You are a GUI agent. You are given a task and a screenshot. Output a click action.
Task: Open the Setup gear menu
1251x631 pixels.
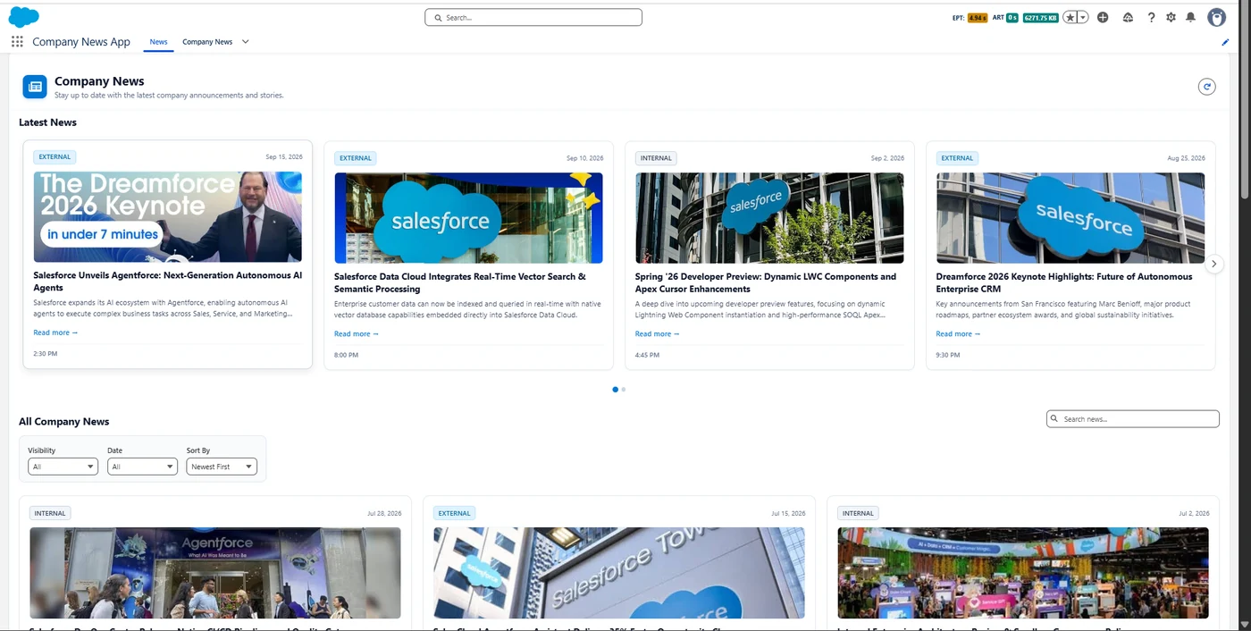click(1171, 17)
